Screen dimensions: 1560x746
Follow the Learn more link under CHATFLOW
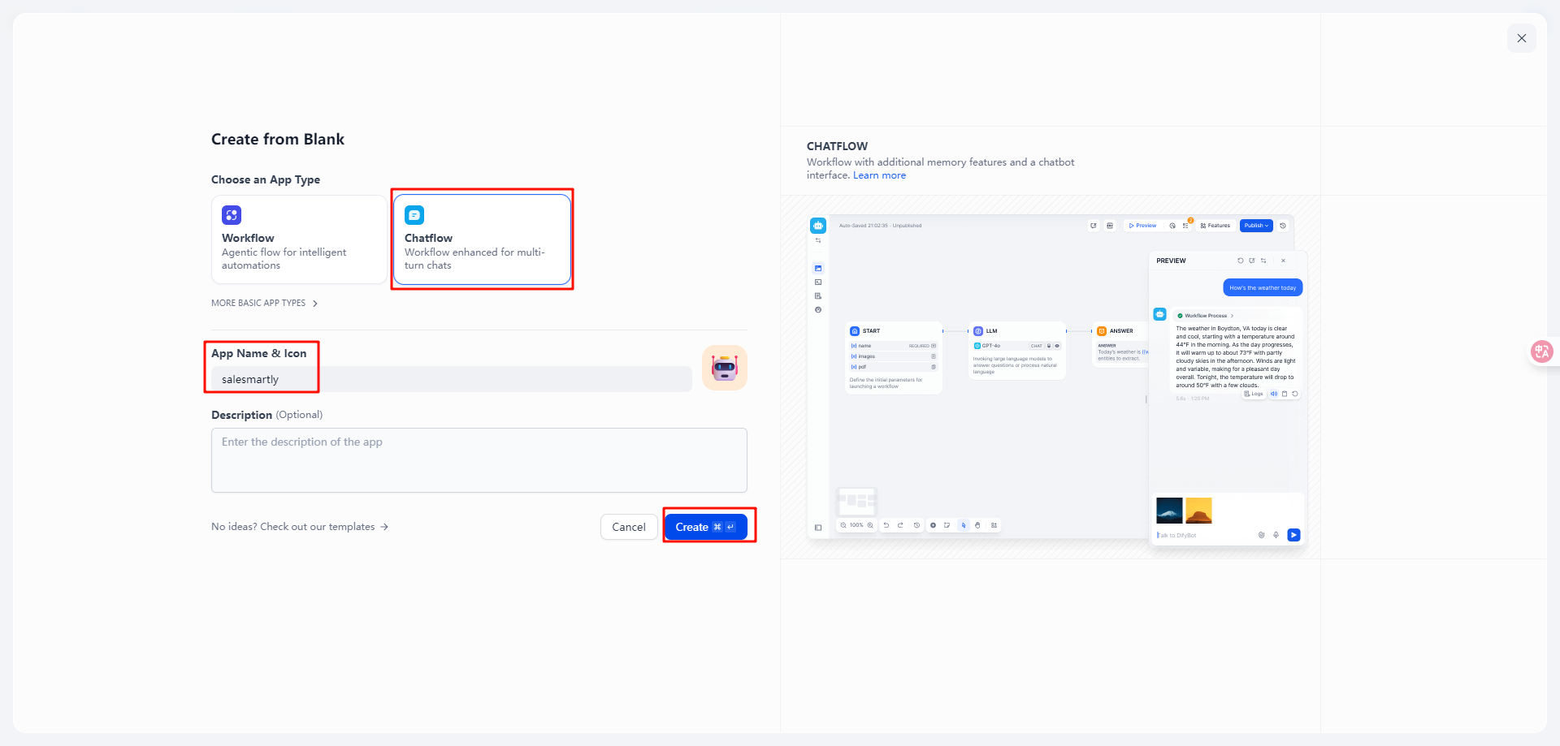click(x=878, y=175)
